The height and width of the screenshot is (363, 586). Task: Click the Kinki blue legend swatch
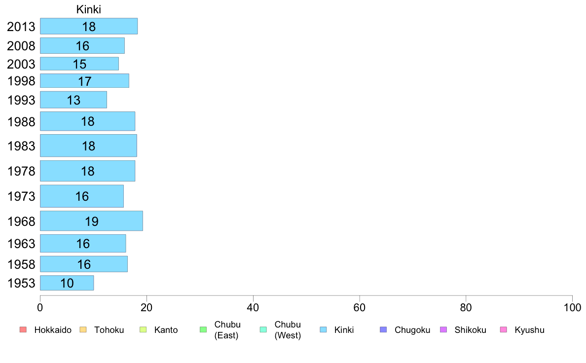(x=323, y=329)
